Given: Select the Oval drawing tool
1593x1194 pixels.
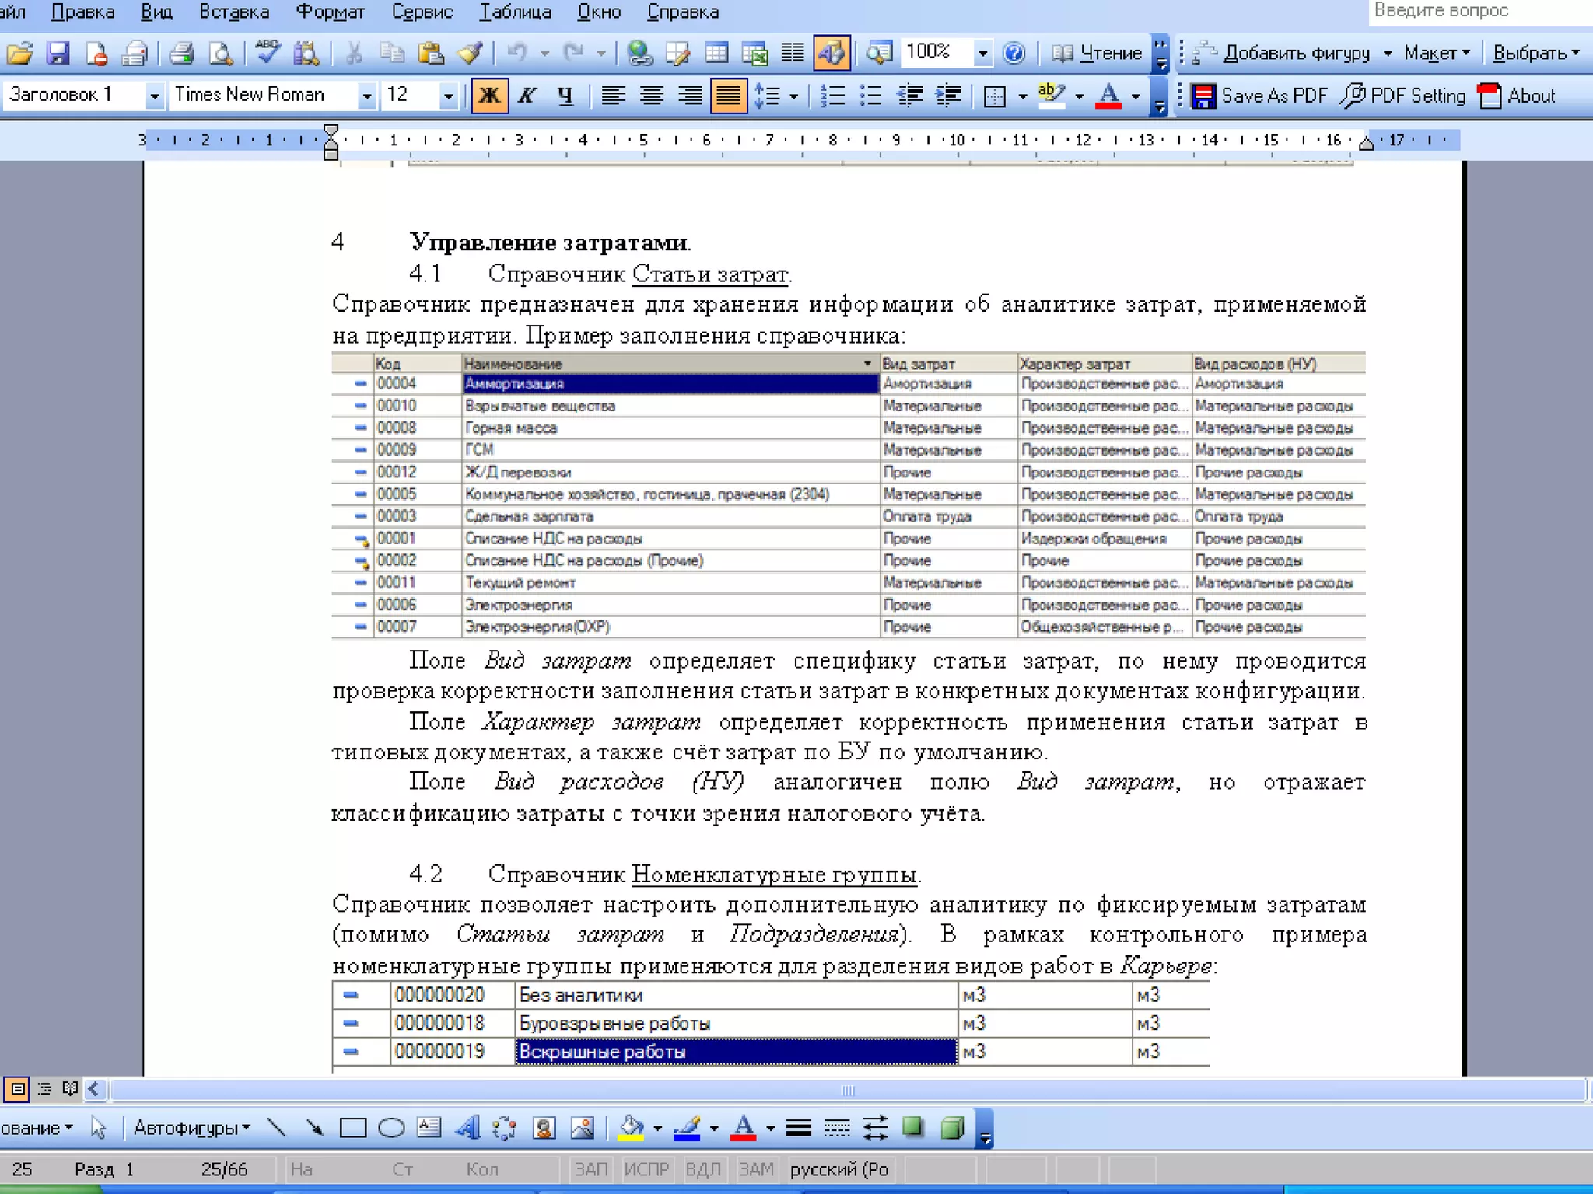Looking at the screenshot, I should coord(391,1128).
